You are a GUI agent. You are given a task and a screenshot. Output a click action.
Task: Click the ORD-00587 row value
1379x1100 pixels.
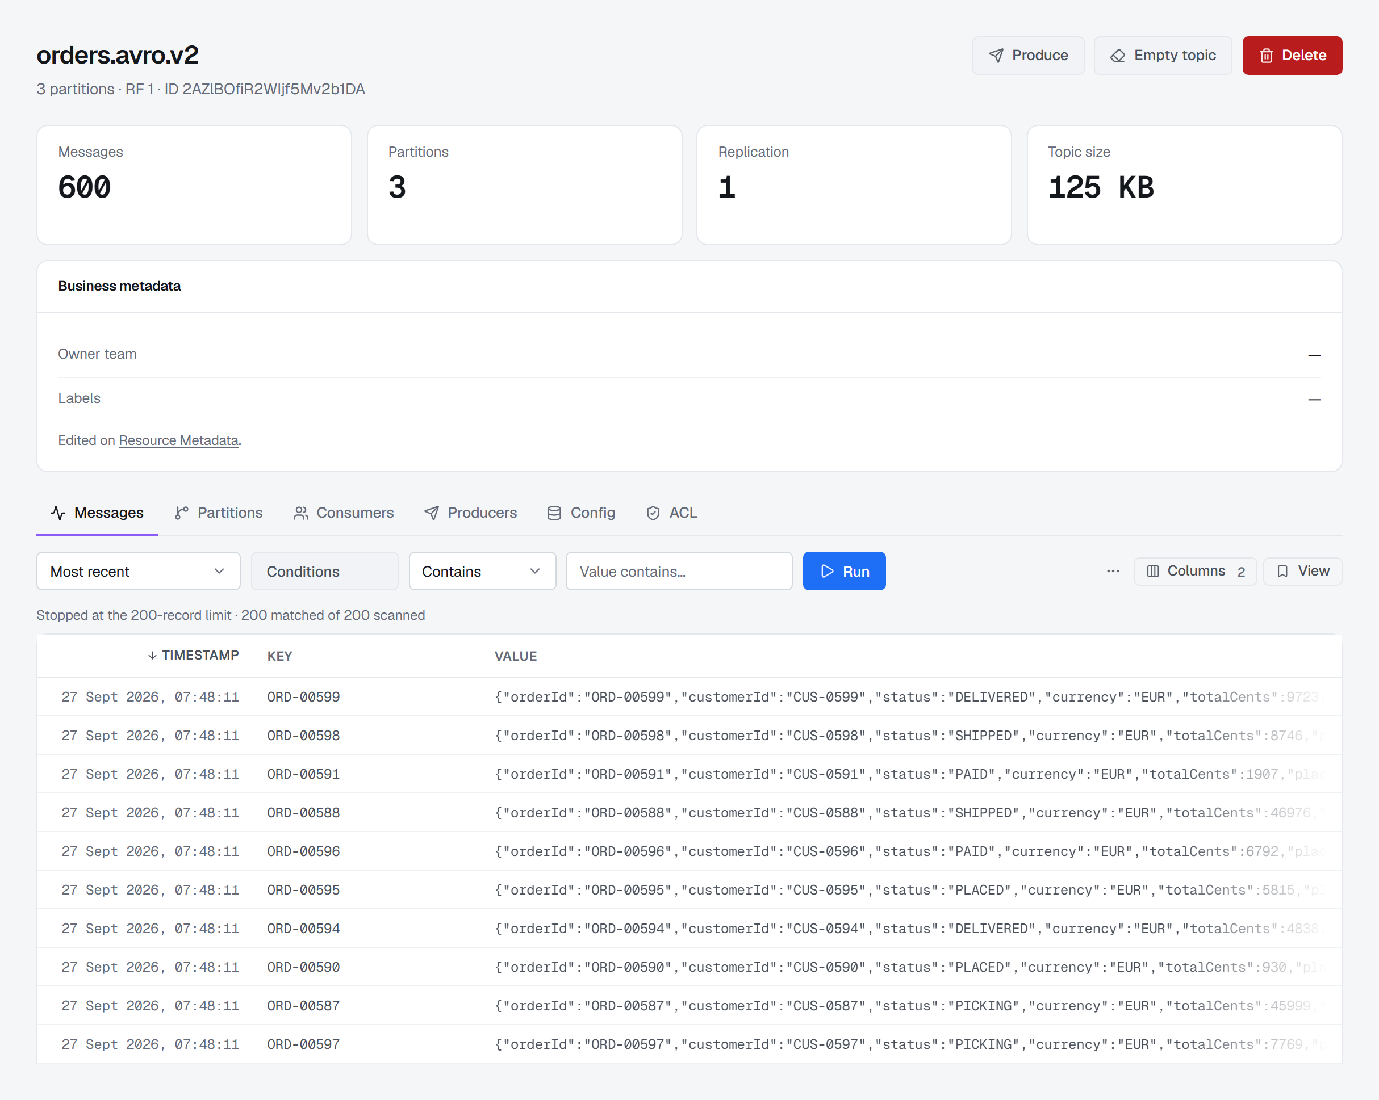point(908,1005)
